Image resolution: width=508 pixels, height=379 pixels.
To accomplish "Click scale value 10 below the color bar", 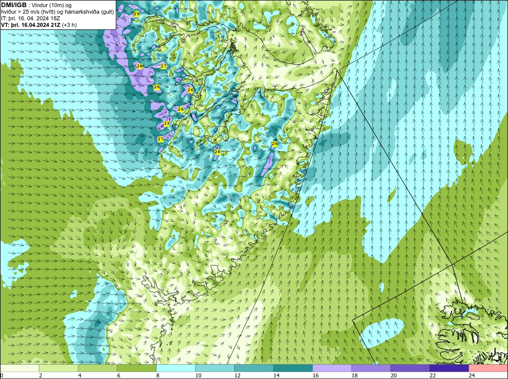I will [x=198, y=375].
